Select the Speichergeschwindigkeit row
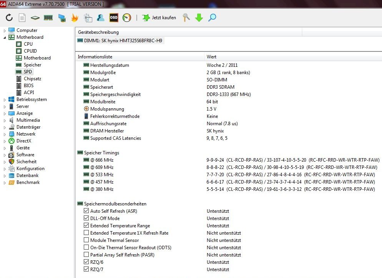 [115, 94]
